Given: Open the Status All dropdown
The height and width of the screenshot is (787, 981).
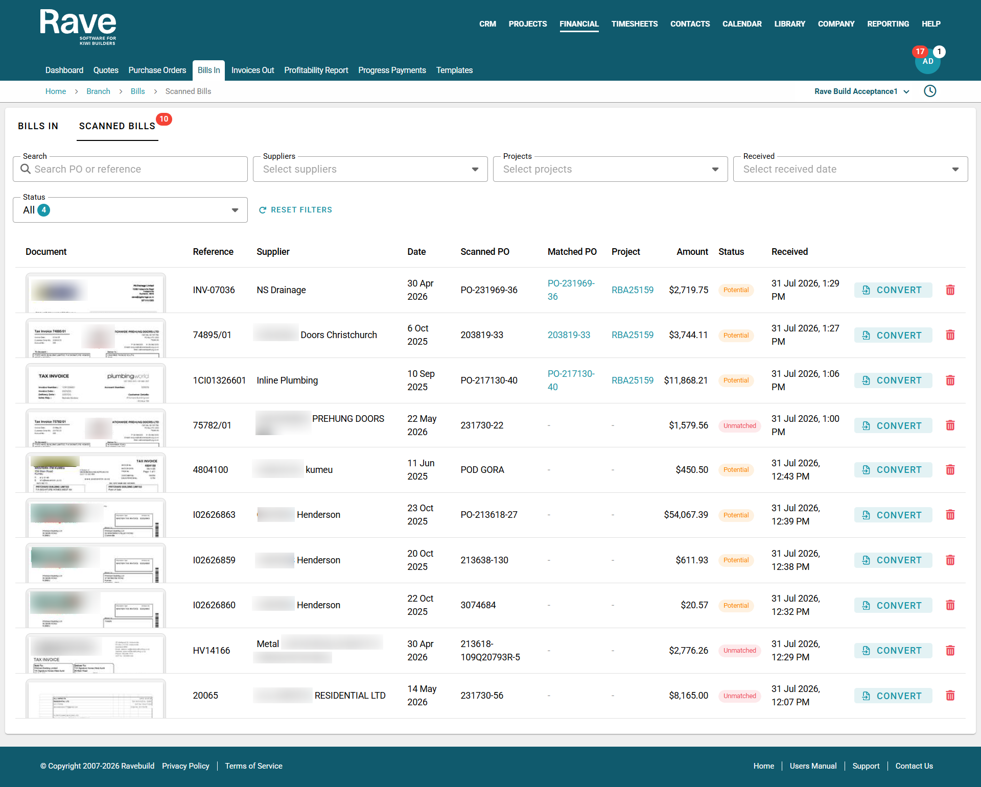Looking at the screenshot, I should pyautogui.click(x=130, y=210).
